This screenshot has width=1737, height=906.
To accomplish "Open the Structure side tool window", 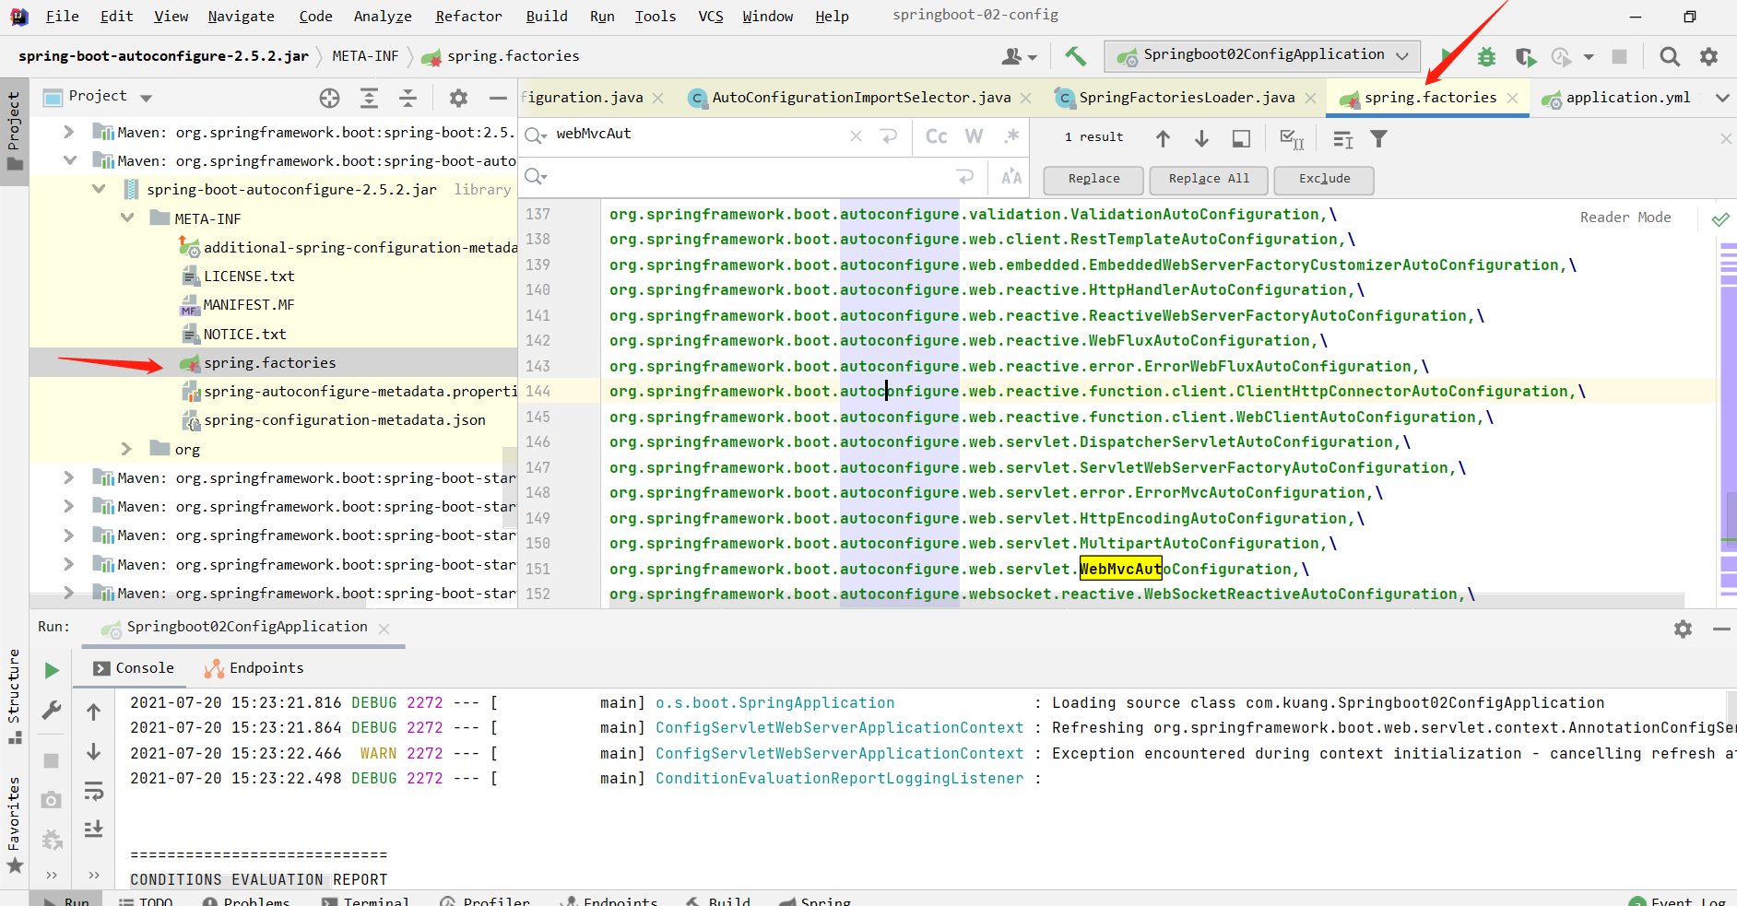I will (x=14, y=697).
